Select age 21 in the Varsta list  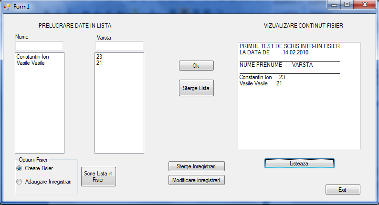pos(99,63)
